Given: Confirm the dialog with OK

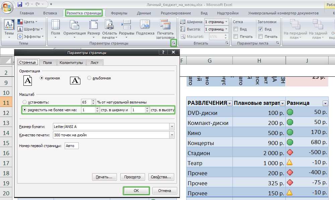Looking at the screenshot, I should tap(136, 191).
